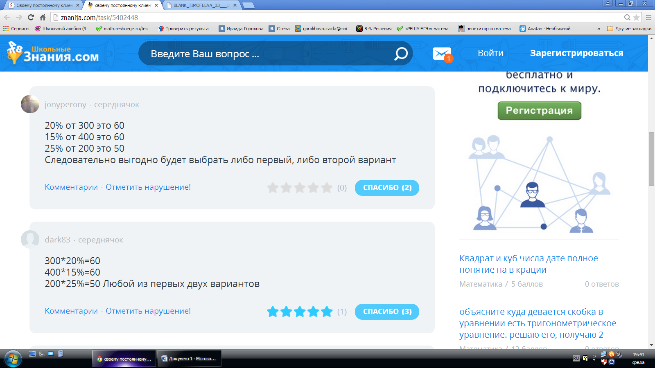The image size is (655, 368).
Task: Open Проверить результа... bookmark
Action: click(185, 29)
